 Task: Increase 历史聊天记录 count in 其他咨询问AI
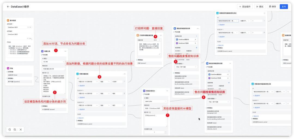pyautogui.click(x=166, y=131)
